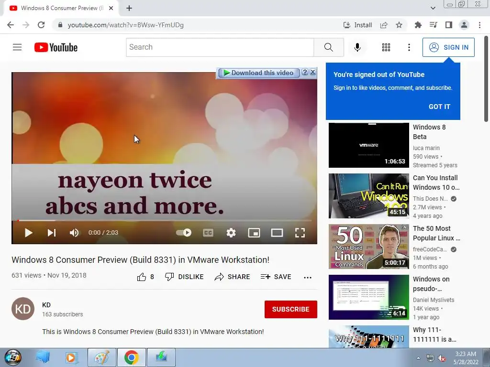Open the Windows 8 Beta video thumbnail
Image resolution: width=490 pixels, height=367 pixels.
[x=369, y=145]
